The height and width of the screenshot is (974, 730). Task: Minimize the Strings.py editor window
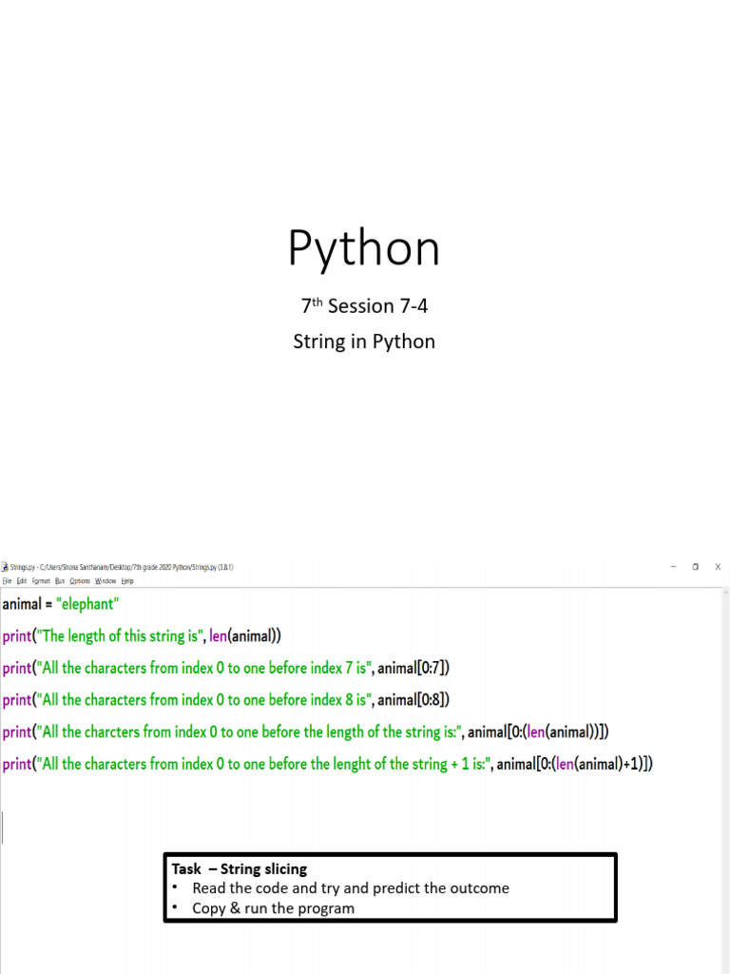(x=674, y=567)
